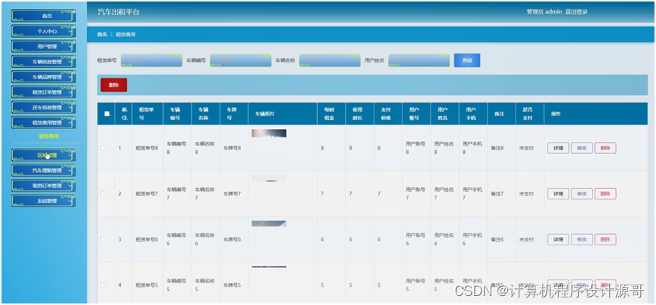
Task: Open 用户管理 in the sidebar
Action: [44, 47]
